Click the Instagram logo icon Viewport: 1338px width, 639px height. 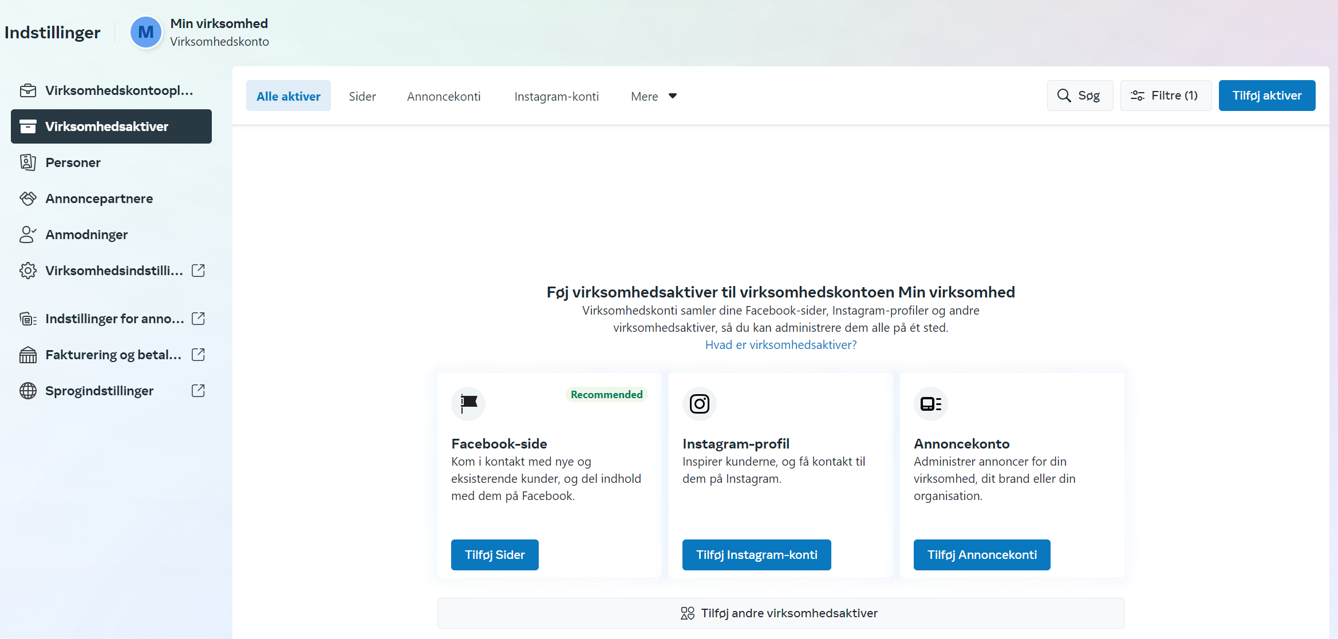[700, 404]
